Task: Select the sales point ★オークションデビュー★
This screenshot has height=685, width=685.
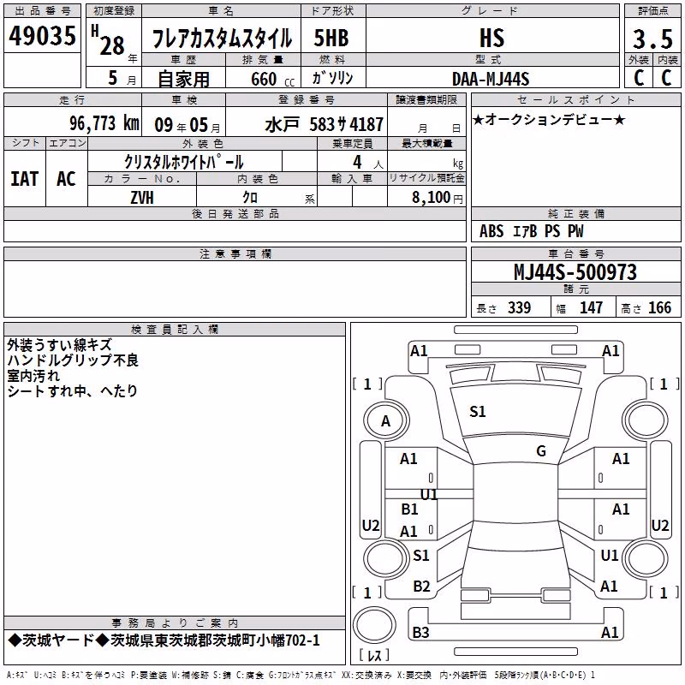Action: pyautogui.click(x=549, y=119)
